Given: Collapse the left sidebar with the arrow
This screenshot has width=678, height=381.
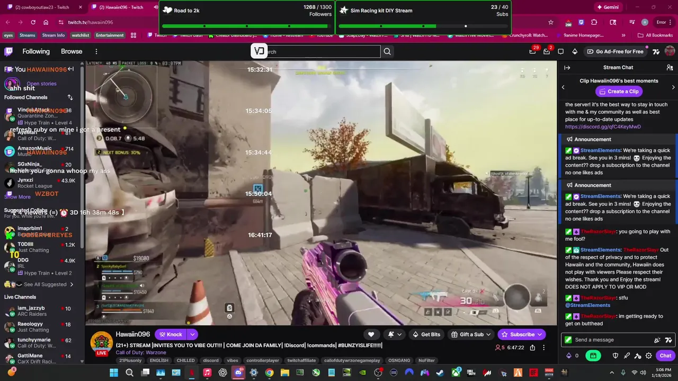Looking at the screenshot, I should (70, 69).
